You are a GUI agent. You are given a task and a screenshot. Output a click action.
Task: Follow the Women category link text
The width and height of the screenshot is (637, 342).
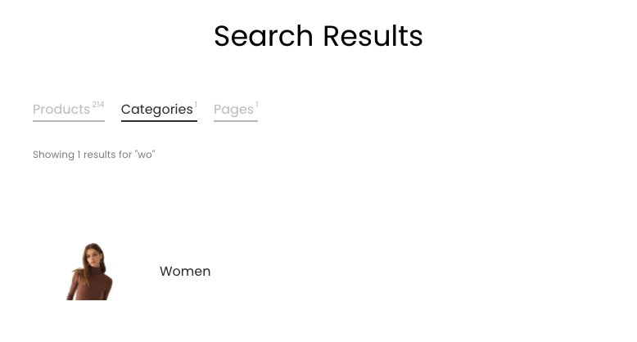(185, 272)
